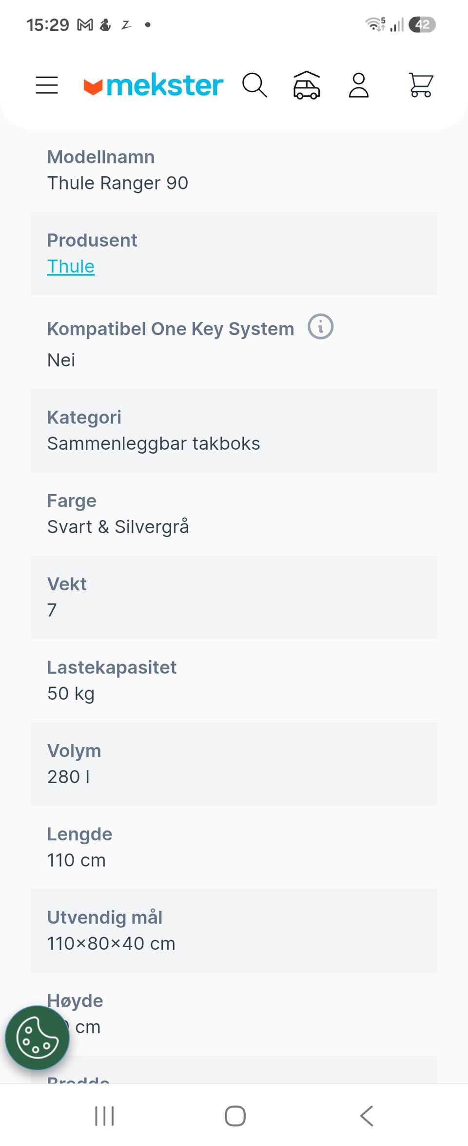The height and width of the screenshot is (1146, 468).
Task: Tap the Lengde 110 cm row
Action: (234, 848)
